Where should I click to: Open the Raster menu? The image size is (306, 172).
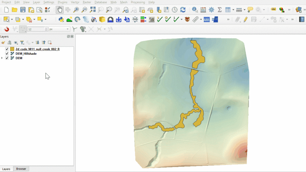click(86, 2)
